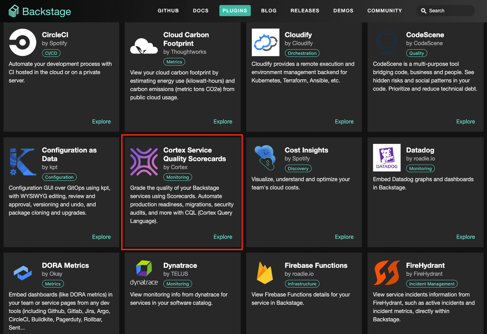Click the Datadog dog logo

point(386,157)
